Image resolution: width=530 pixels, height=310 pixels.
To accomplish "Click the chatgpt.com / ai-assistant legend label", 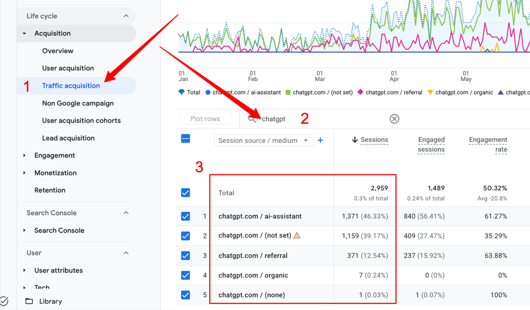I will (x=247, y=92).
